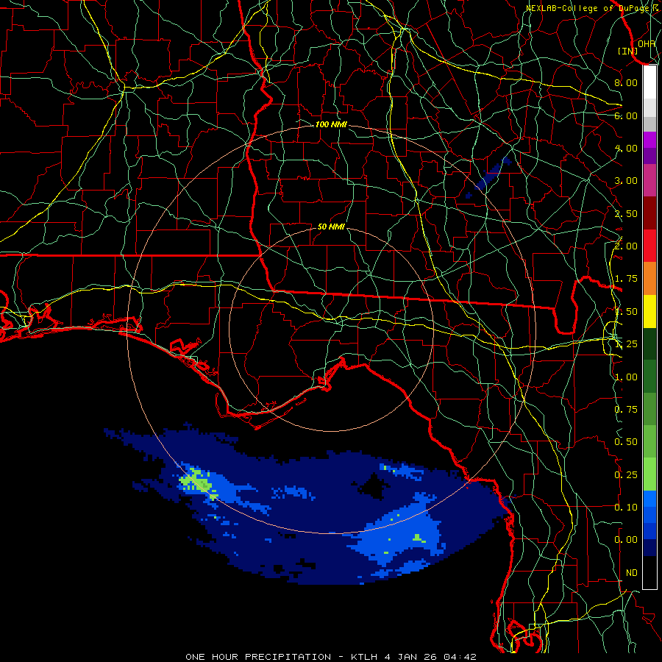Click the 100 NMI range ring label
The width and height of the screenshot is (662, 662).
click(x=331, y=124)
